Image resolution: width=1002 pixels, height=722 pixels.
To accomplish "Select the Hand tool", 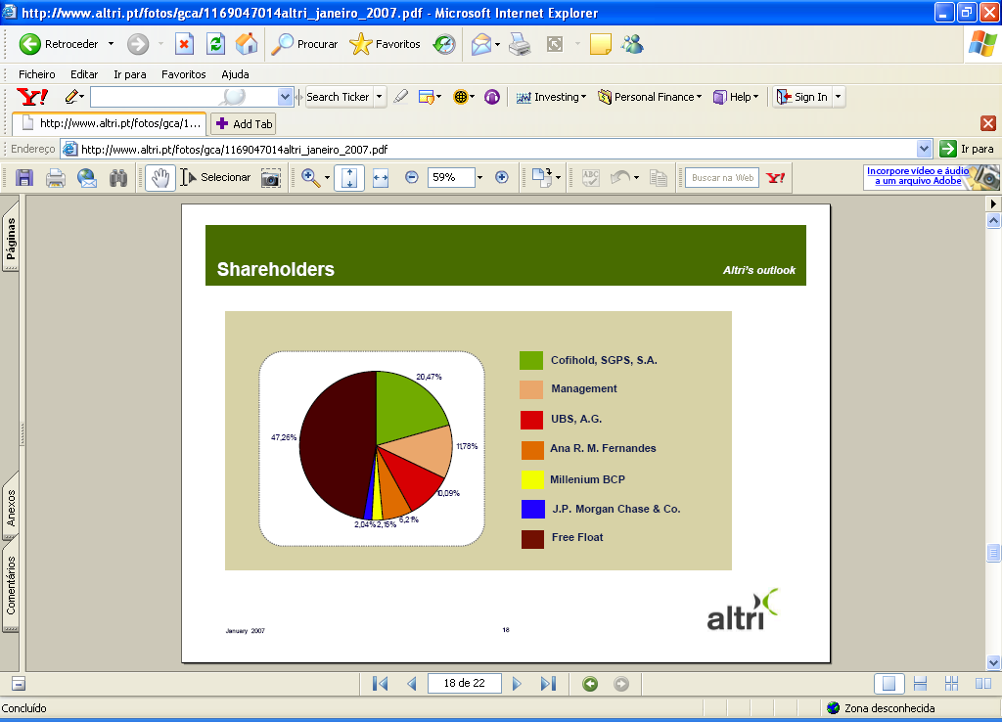I will [x=160, y=178].
